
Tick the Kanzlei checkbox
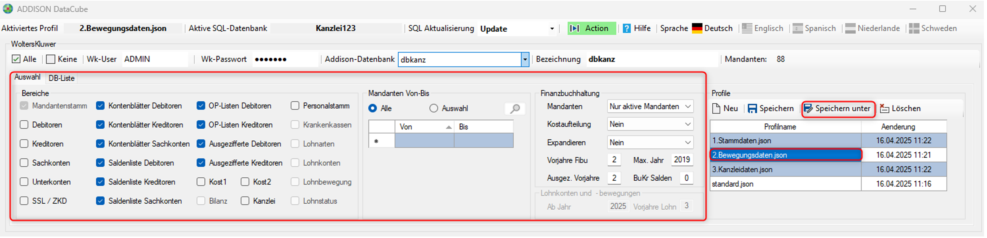tap(245, 201)
